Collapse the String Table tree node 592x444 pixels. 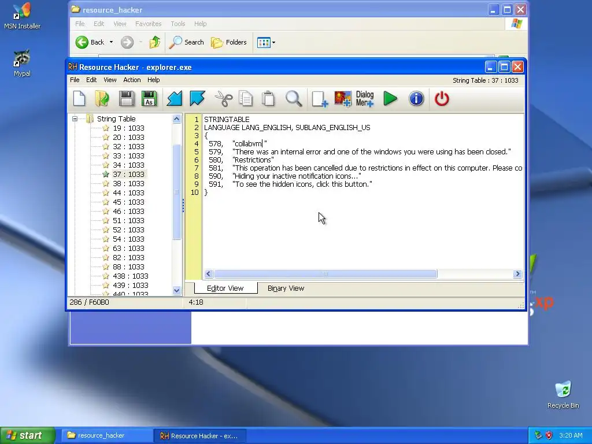point(75,119)
